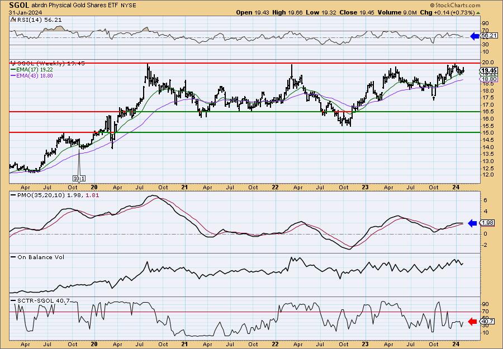
Task: Click the -2 PMO axis label
Action: pyautogui.click(x=485, y=245)
